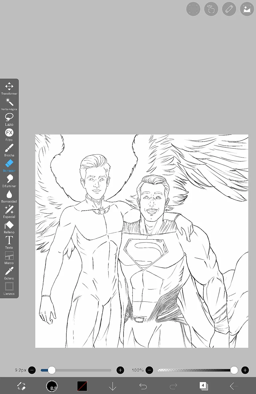Image resolution: width=256 pixels, height=394 pixels.
Task: Open the Especial tool
Action: coord(9,211)
